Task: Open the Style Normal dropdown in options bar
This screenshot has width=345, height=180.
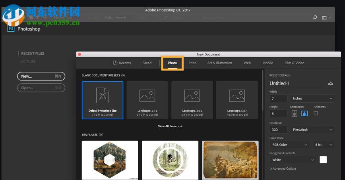Action: pos(125,17)
